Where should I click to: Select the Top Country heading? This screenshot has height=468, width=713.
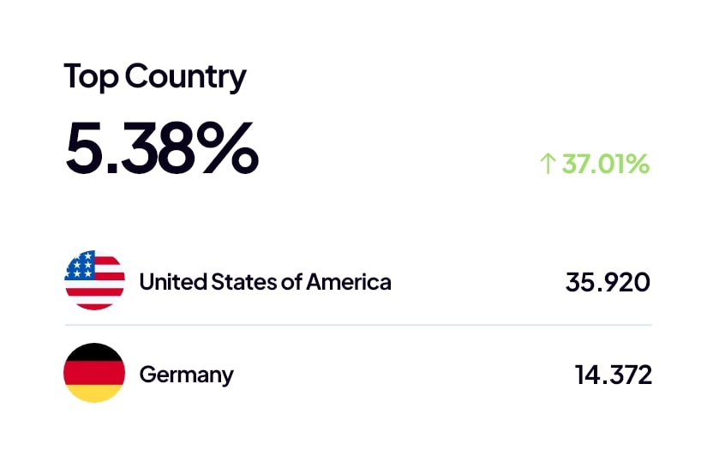[x=155, y=77]
